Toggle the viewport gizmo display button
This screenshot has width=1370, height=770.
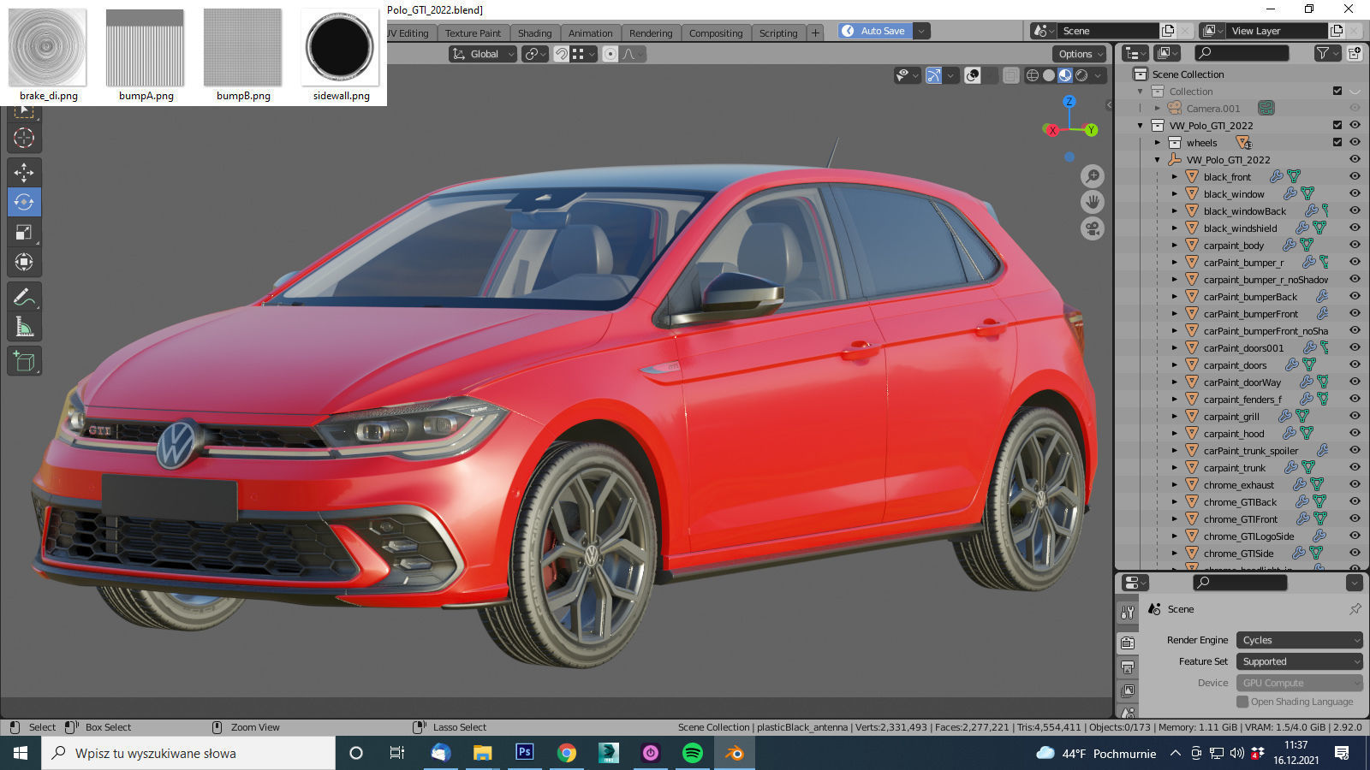click(x=933, y=75)
